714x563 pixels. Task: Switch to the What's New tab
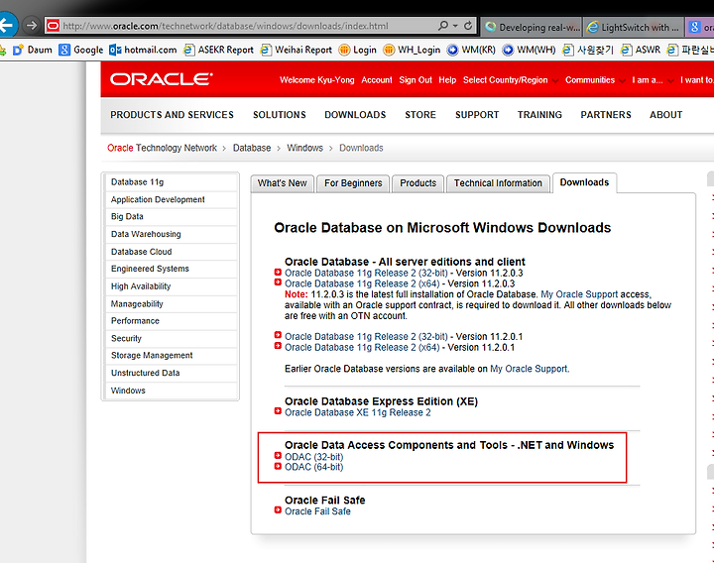(282, 183)
